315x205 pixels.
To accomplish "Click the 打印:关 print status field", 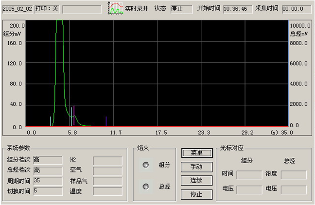I will click(x=47, y=9).
